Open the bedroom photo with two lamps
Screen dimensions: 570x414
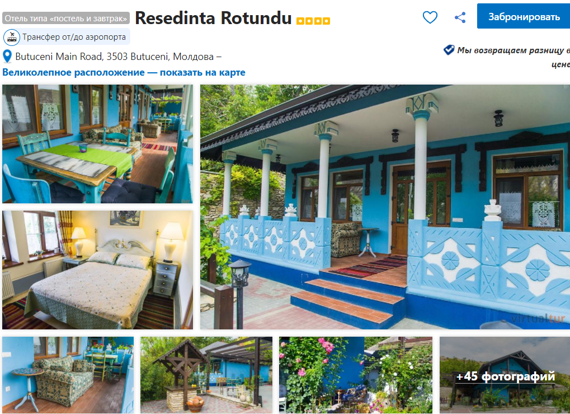click(x=97, y=270)
